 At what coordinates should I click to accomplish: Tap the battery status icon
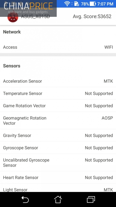click(x=93, y=4)
